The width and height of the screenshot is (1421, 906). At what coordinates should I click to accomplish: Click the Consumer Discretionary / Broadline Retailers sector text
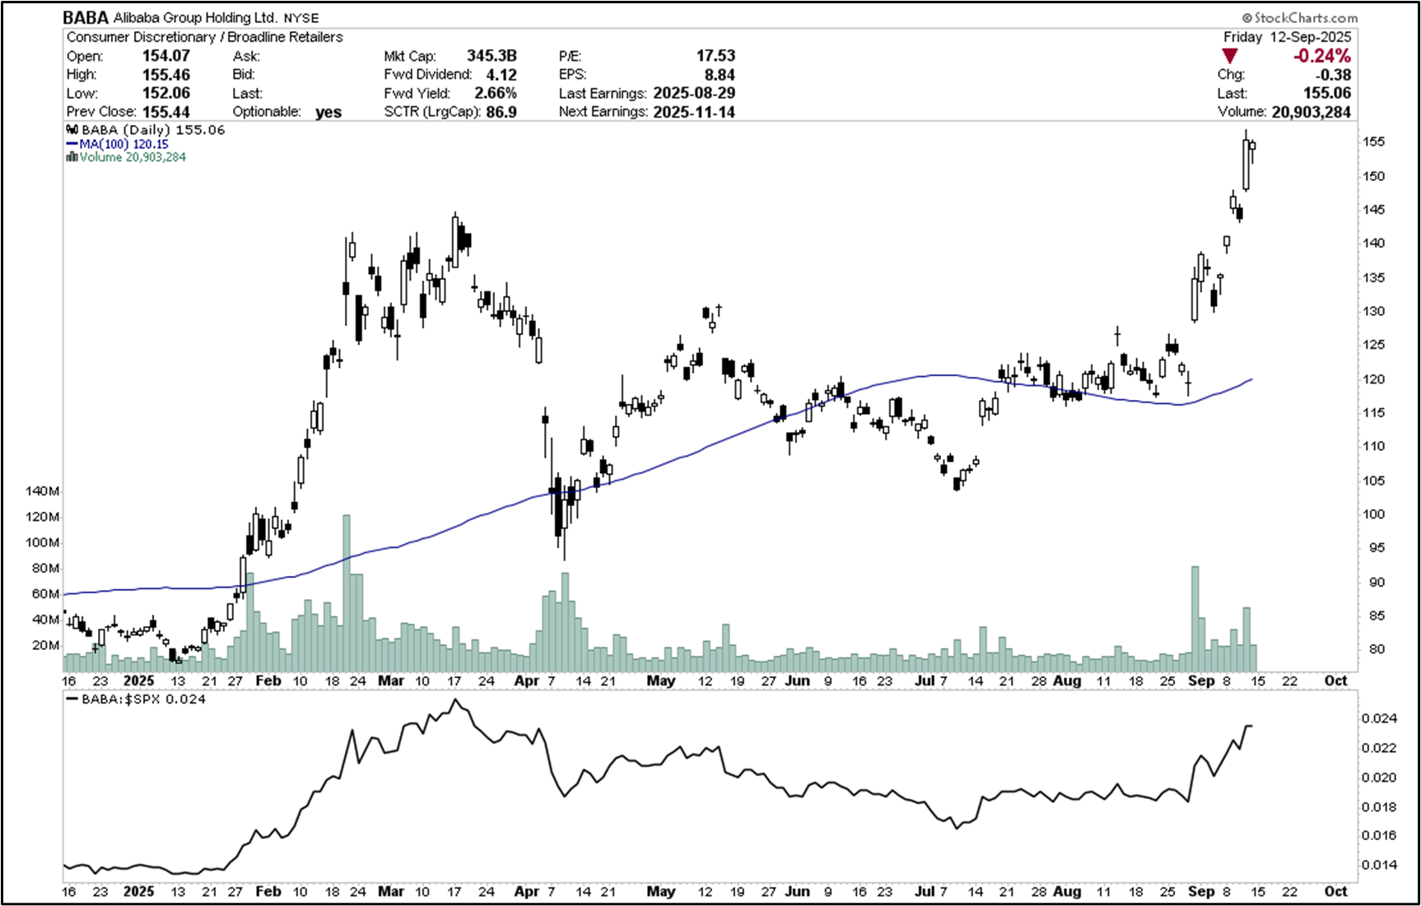pos(205,37)
